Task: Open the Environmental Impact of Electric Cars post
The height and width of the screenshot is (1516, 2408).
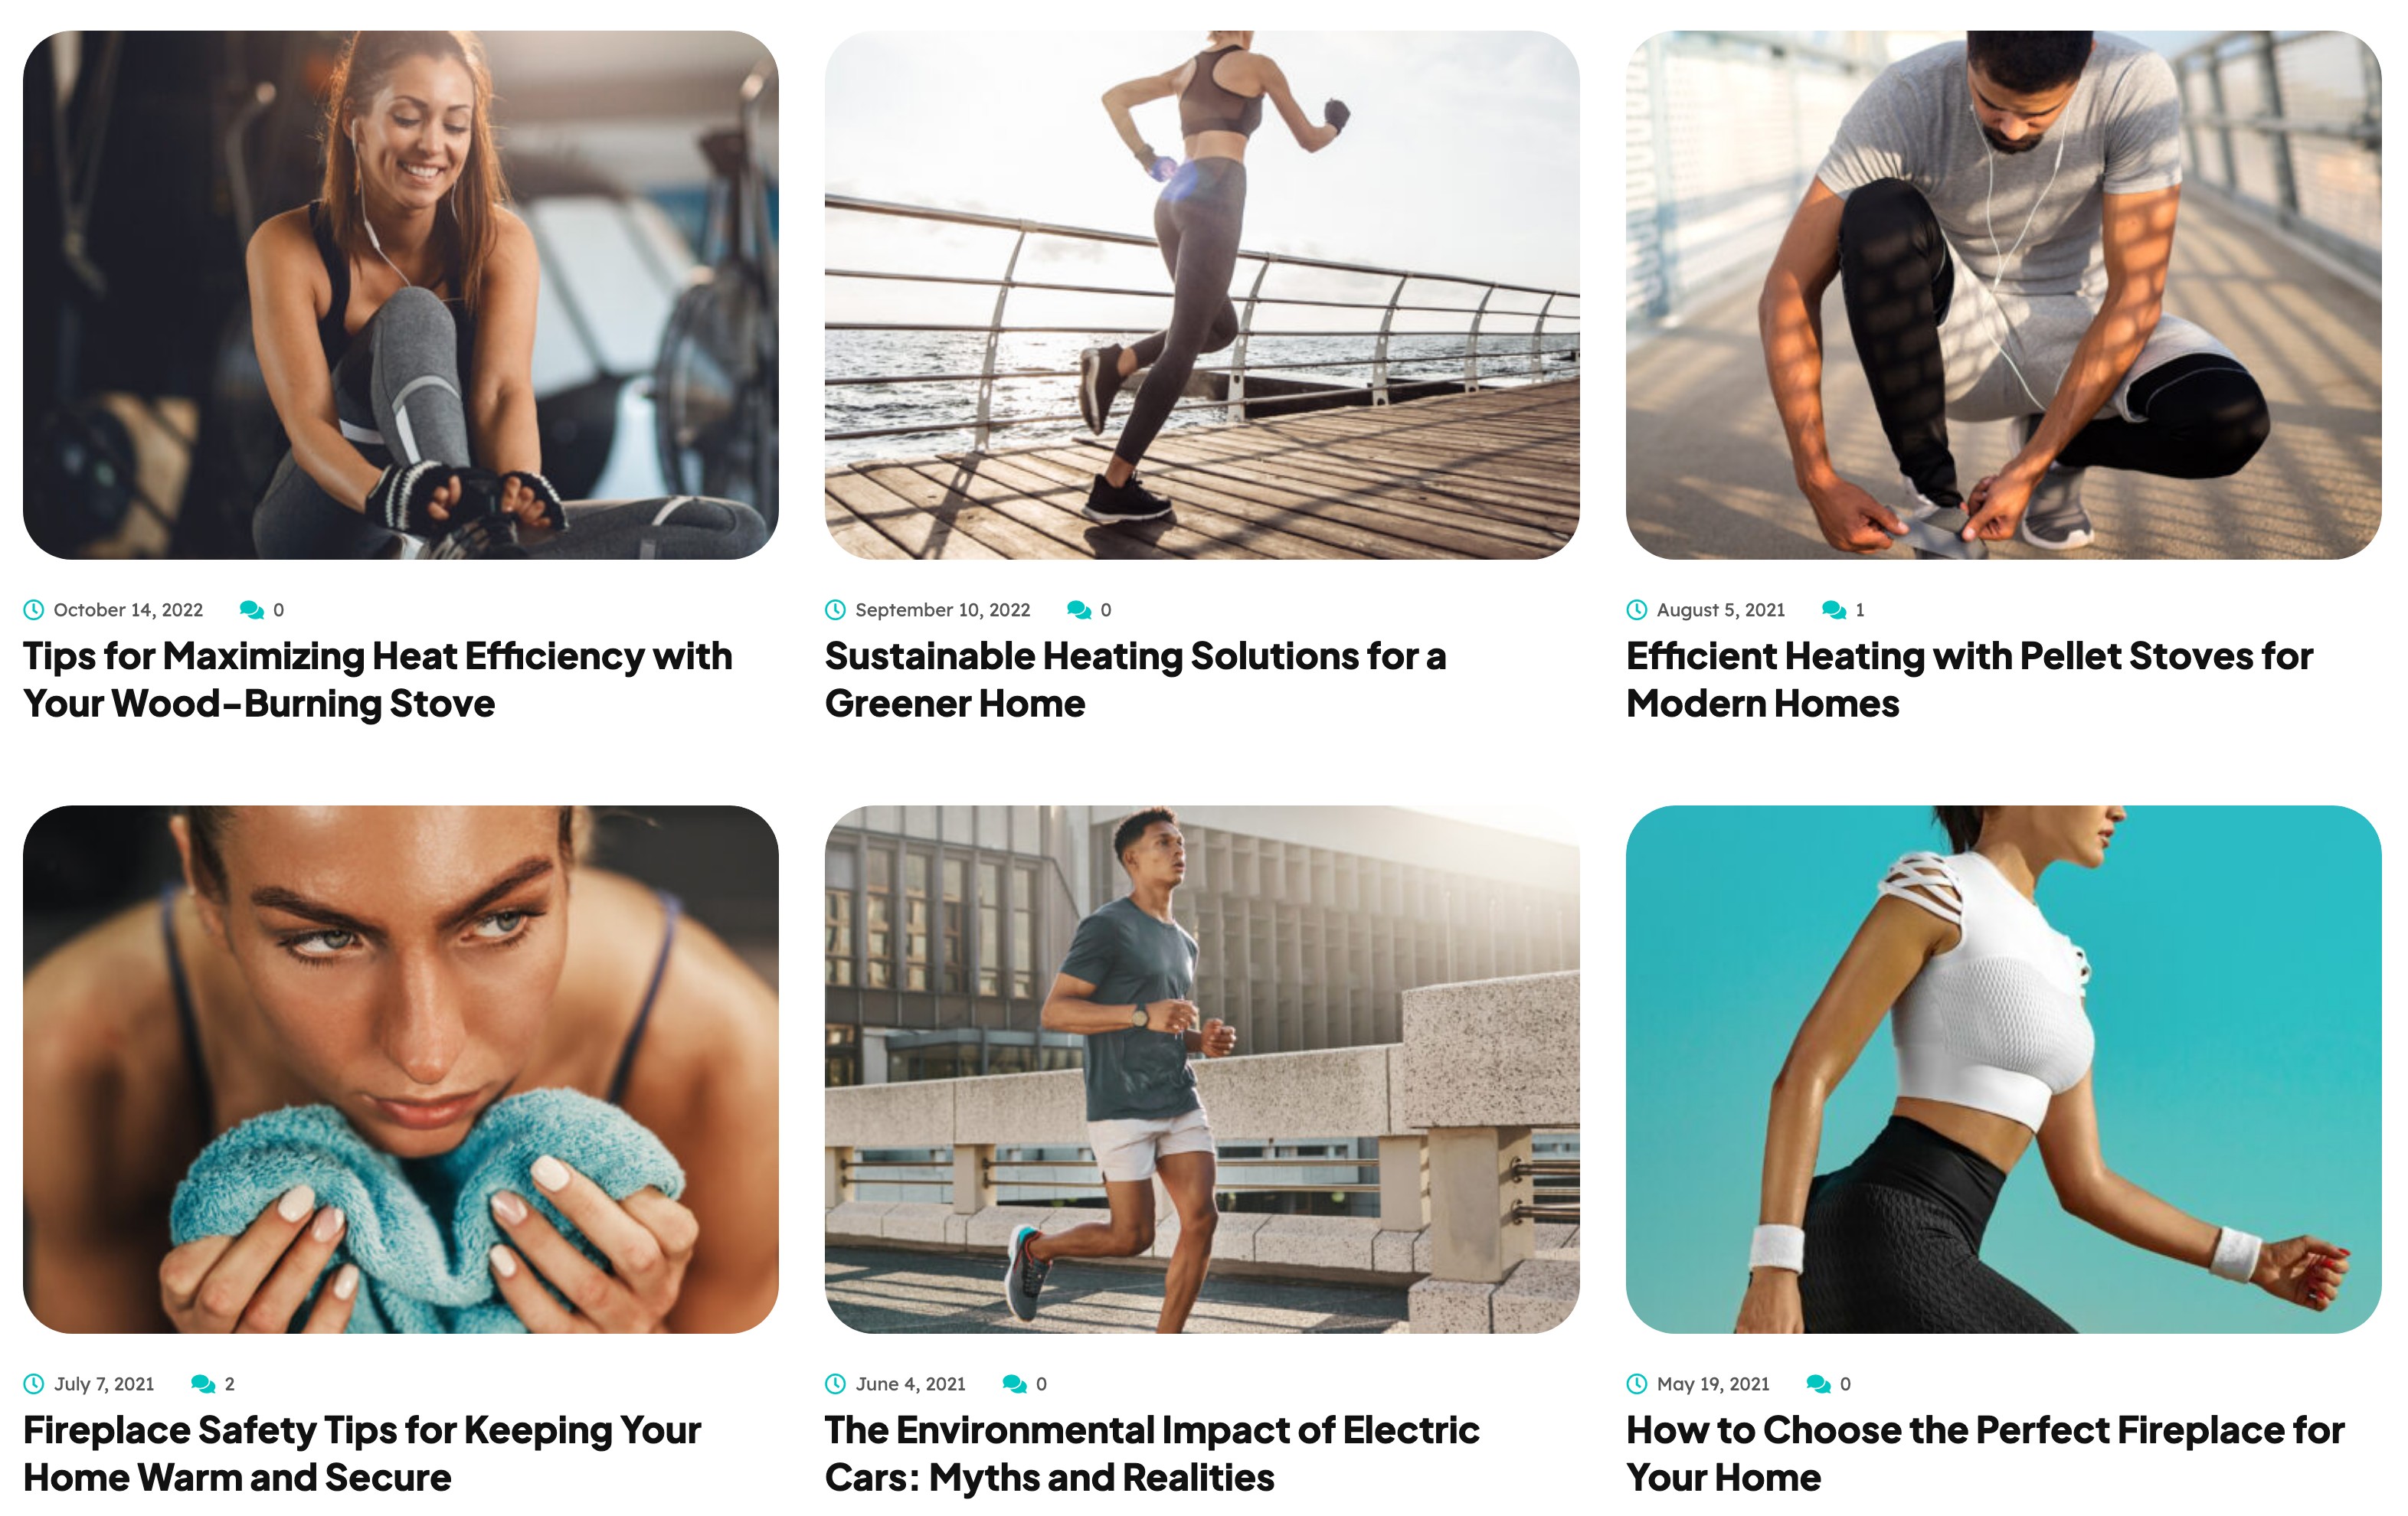Action: [1152, 1453]
